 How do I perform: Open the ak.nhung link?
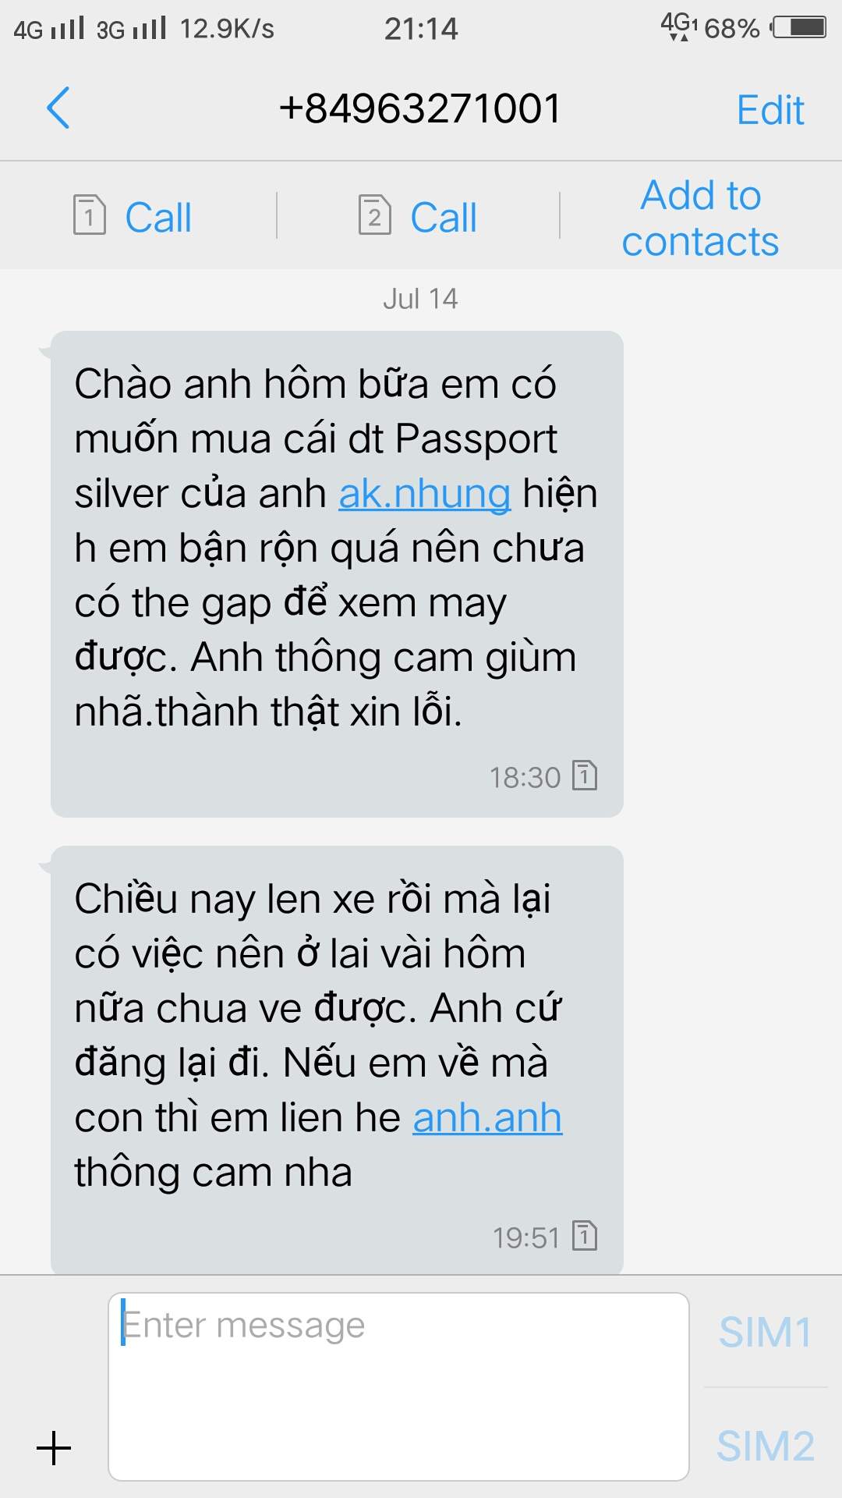click(425, 494)
